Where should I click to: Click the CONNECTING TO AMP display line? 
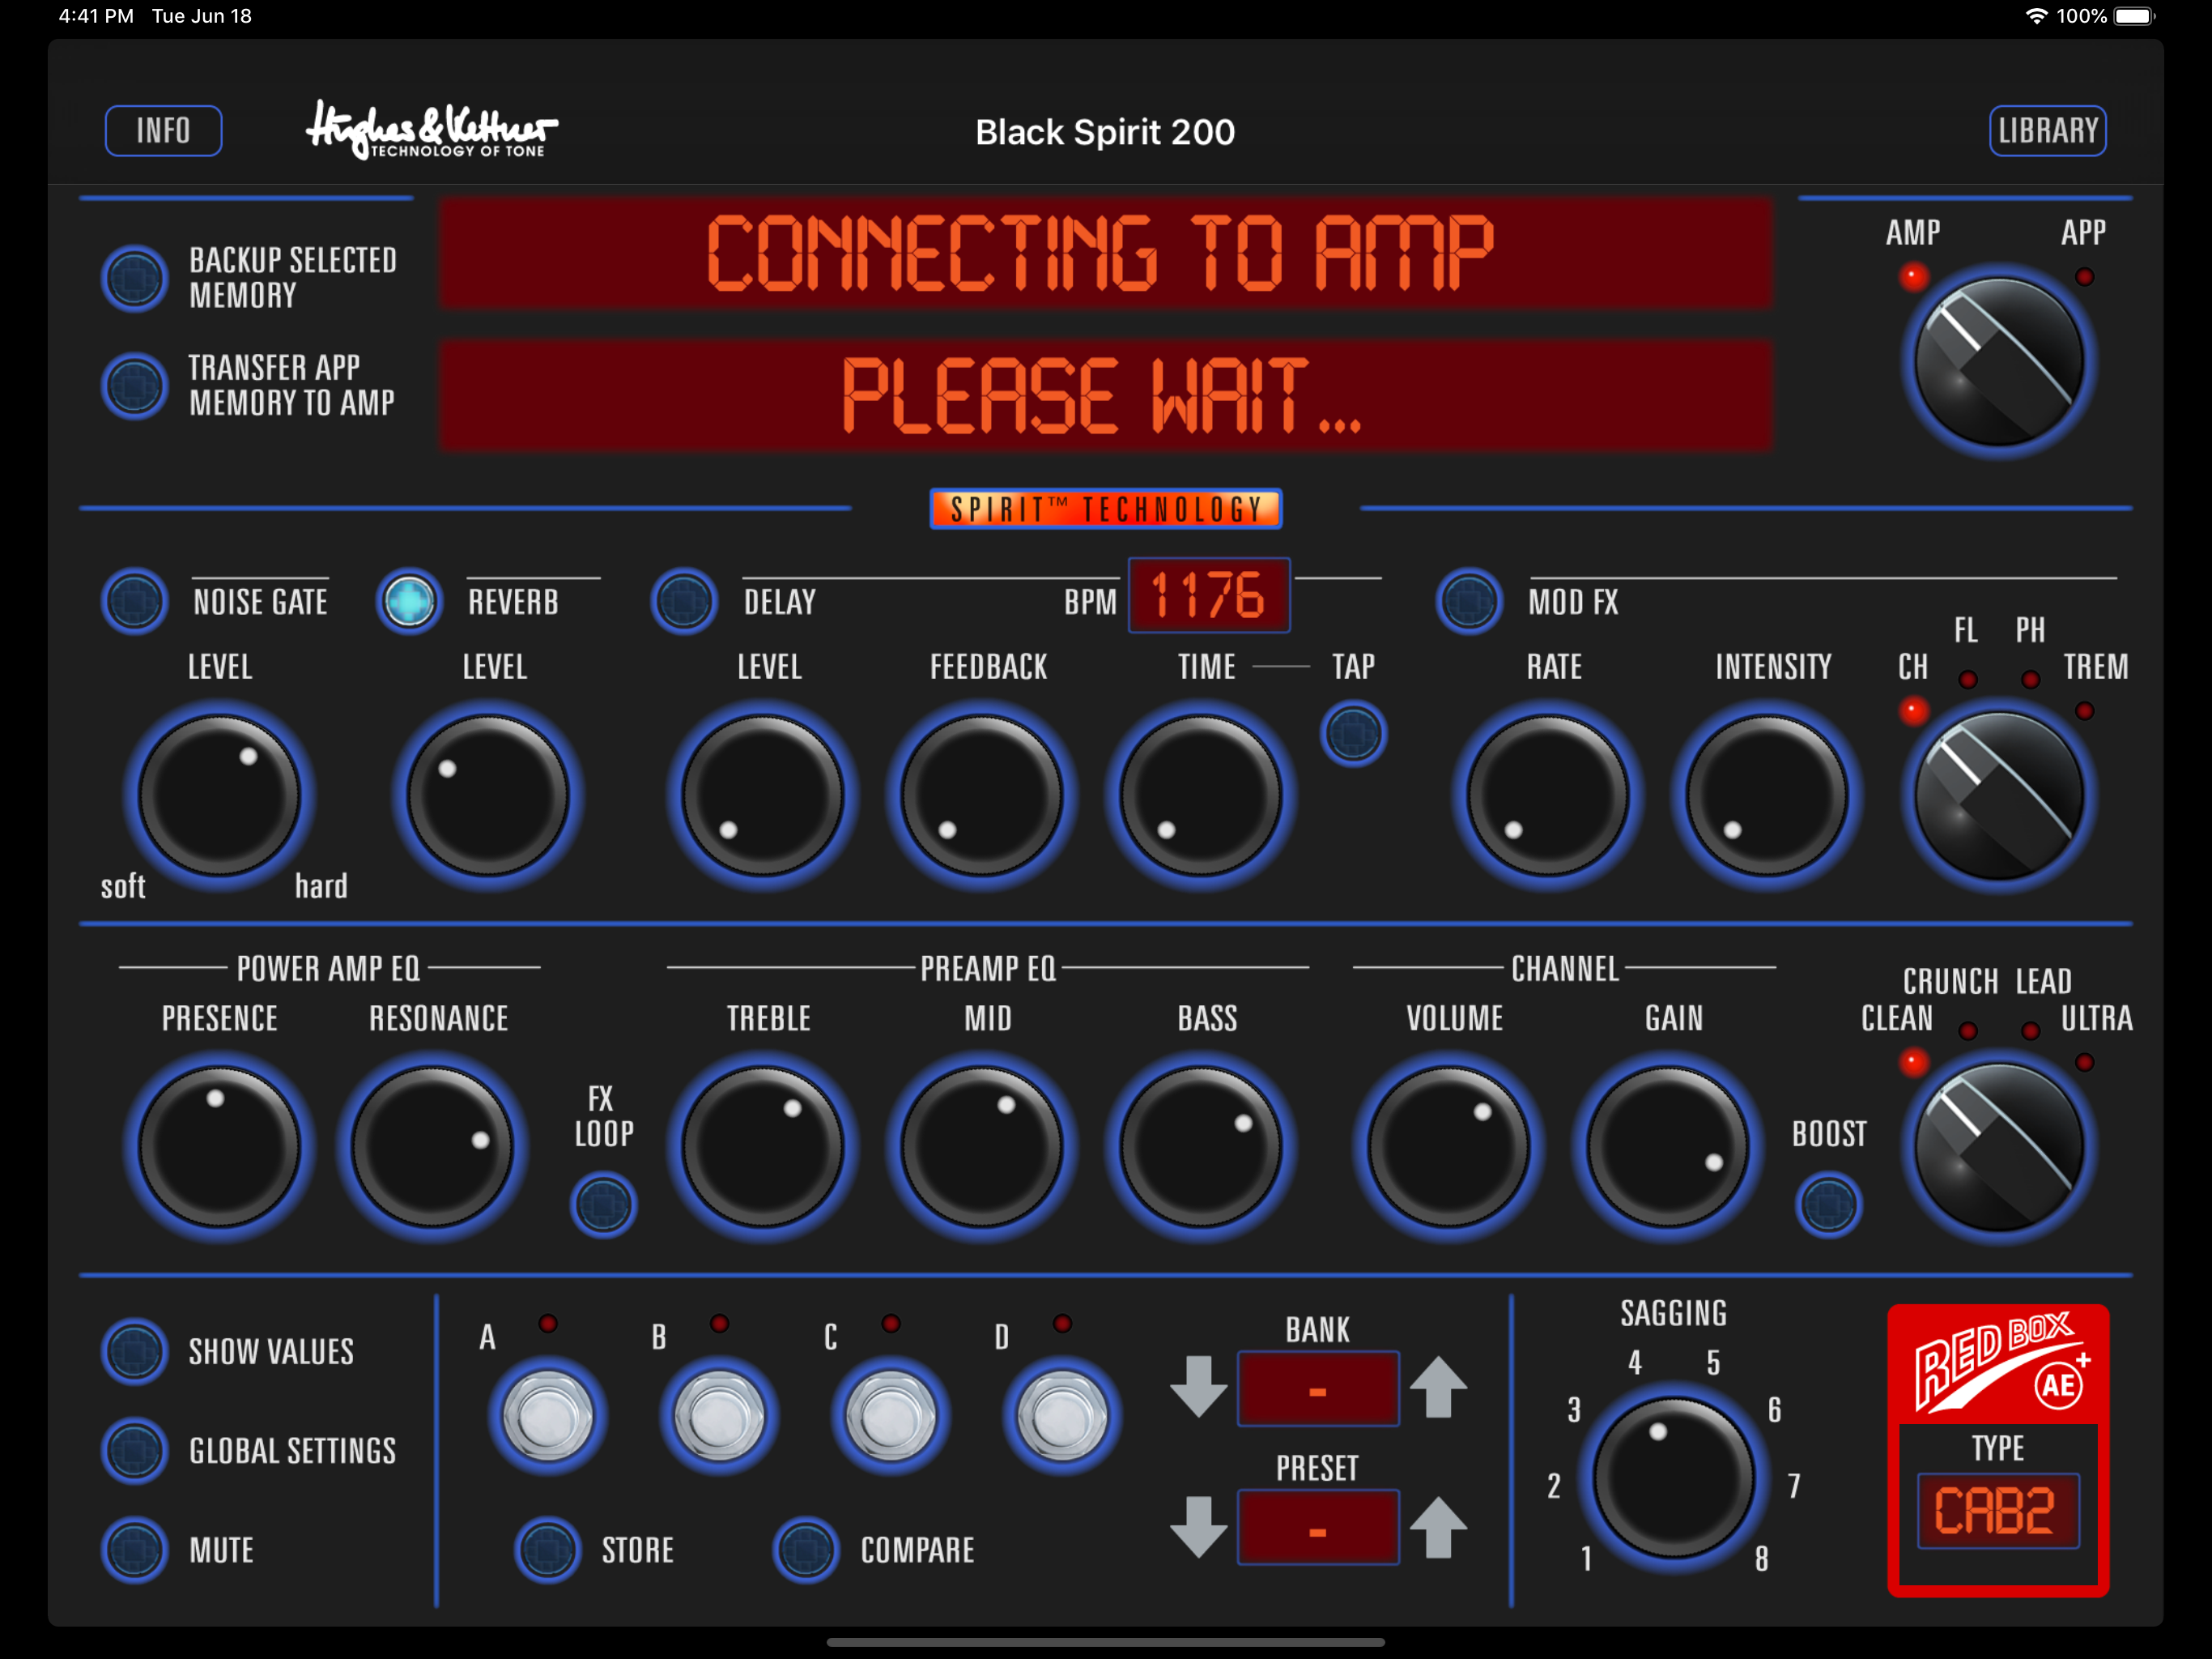[x=1105, y=254]
